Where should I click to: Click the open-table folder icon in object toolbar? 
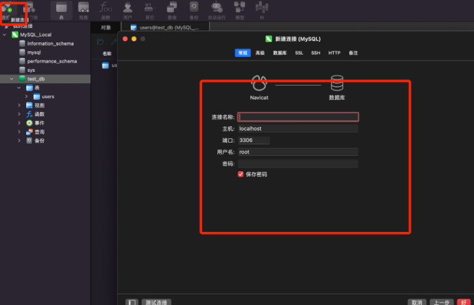point(100,42)
